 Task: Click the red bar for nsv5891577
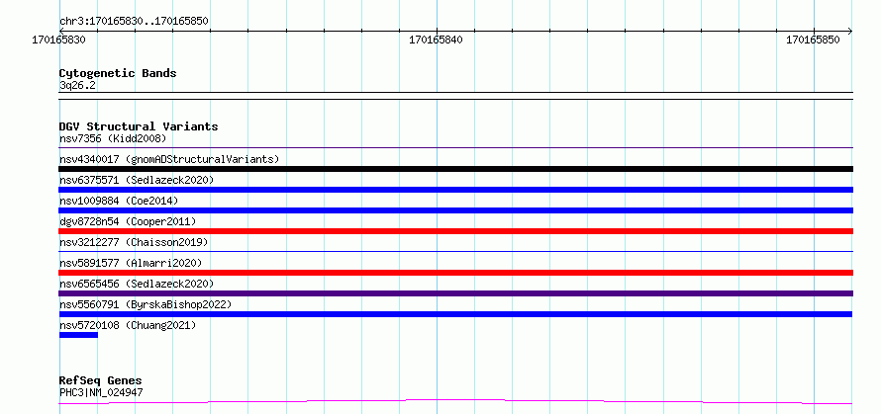(x=455, y=273)
